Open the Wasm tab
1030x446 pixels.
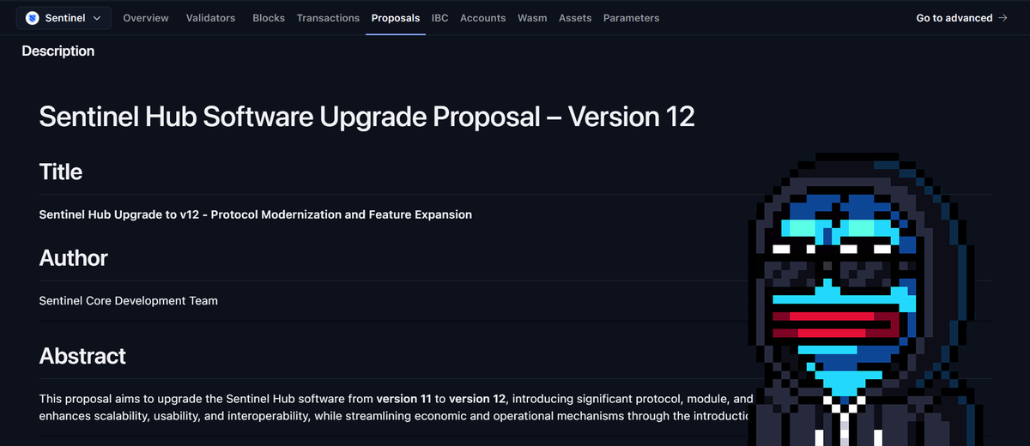(x=532, y=17)
